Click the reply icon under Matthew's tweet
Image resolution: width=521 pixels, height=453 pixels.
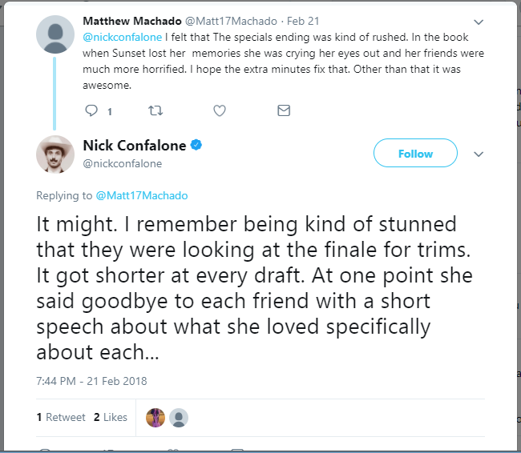pos(91,111)
